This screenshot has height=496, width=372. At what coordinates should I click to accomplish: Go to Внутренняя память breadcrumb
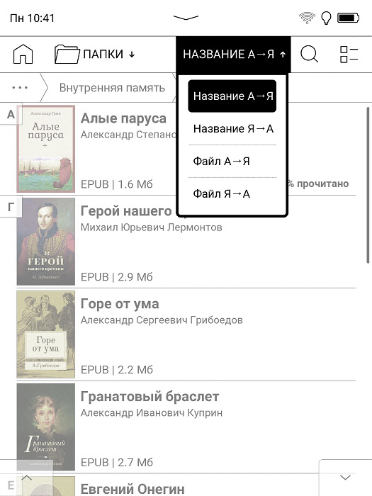tap(112, 88)
